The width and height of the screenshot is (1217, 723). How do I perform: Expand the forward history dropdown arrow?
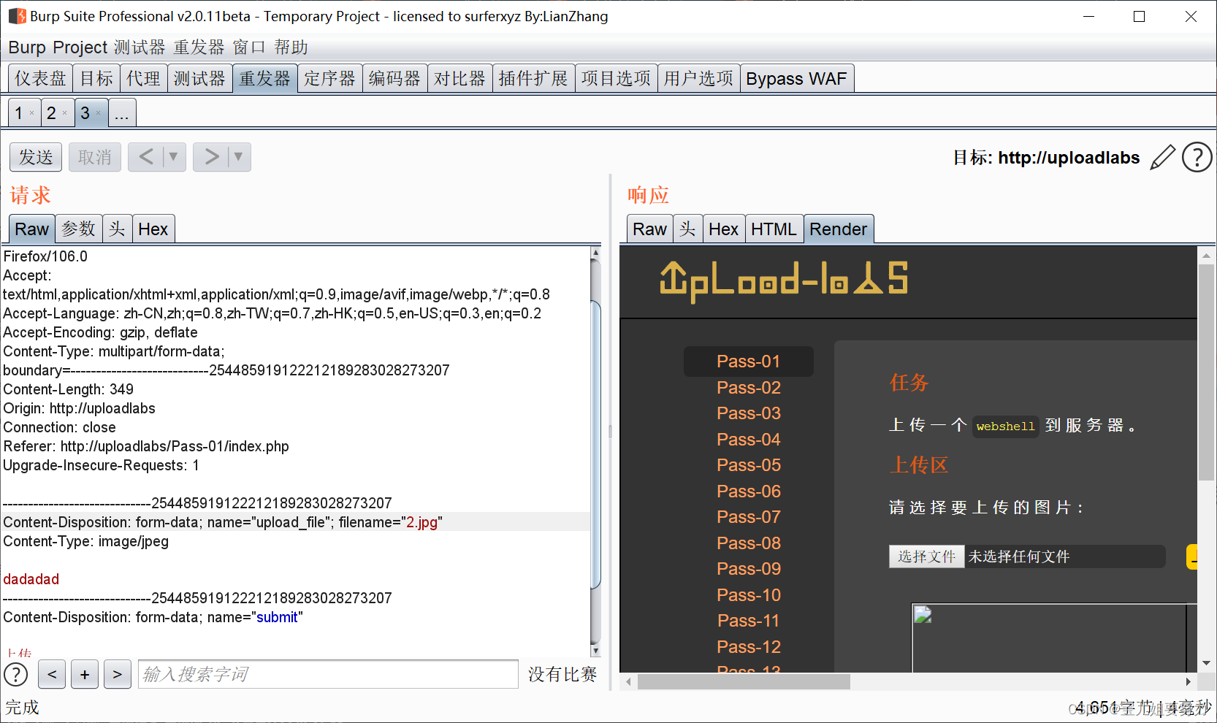tap(239, 157)
